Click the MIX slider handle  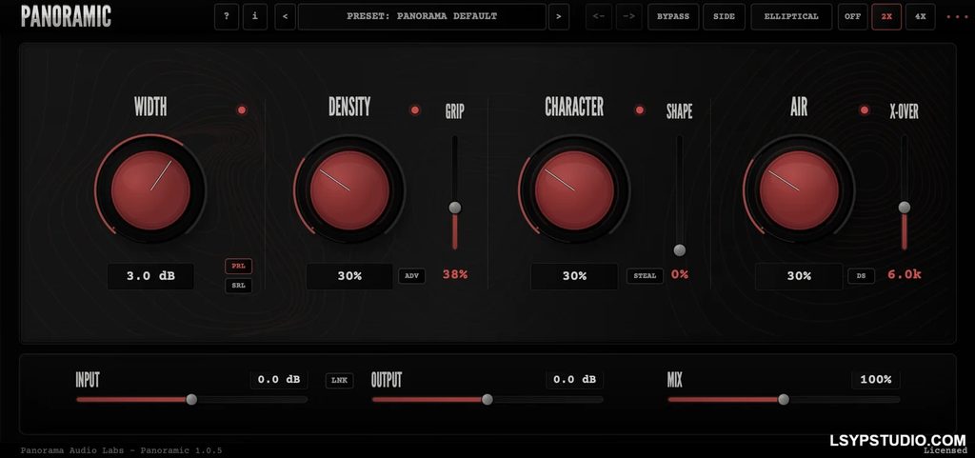(784, 400)
